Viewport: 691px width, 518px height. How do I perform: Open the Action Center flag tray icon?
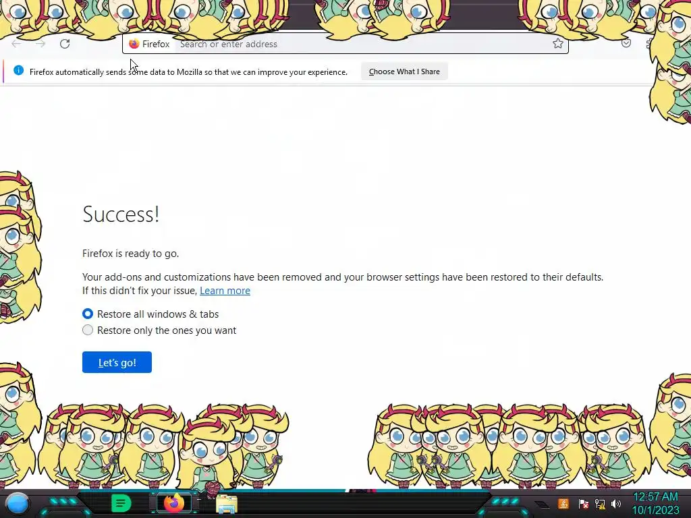[x=584, y=503]
